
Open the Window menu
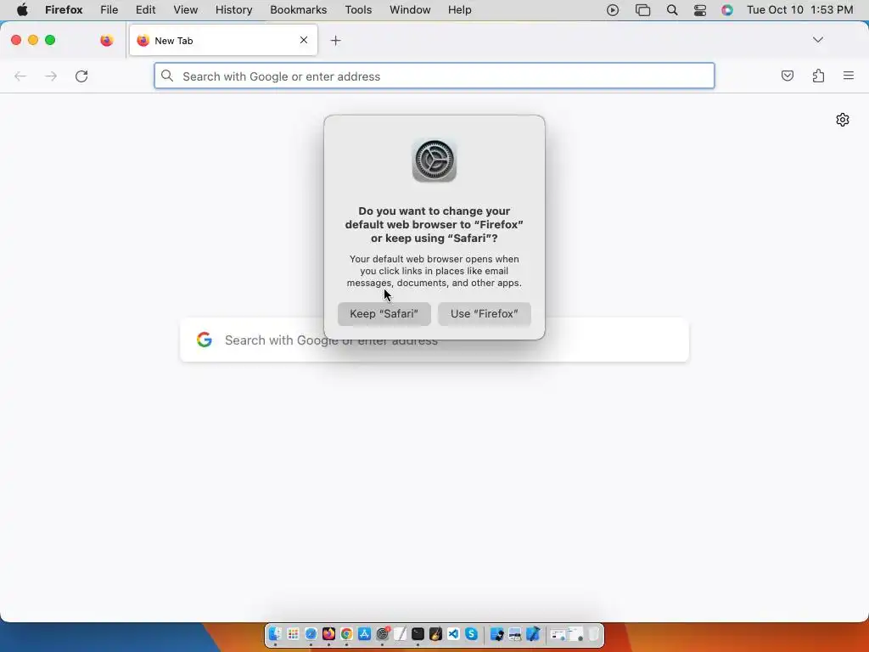pyautogui.click(x=410, y=10)
